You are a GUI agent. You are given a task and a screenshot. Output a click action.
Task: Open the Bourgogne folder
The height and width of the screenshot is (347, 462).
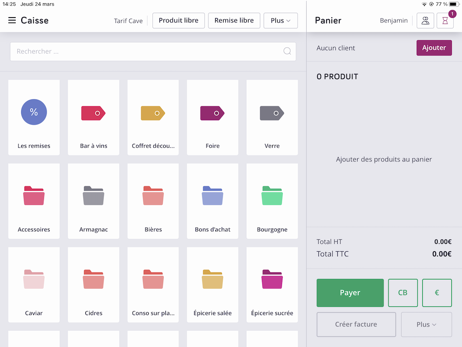point(272,201)
